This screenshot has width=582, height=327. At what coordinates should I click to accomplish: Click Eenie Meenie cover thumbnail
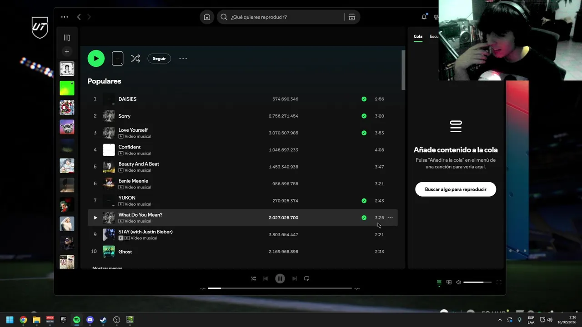click(x=109, y=183)
